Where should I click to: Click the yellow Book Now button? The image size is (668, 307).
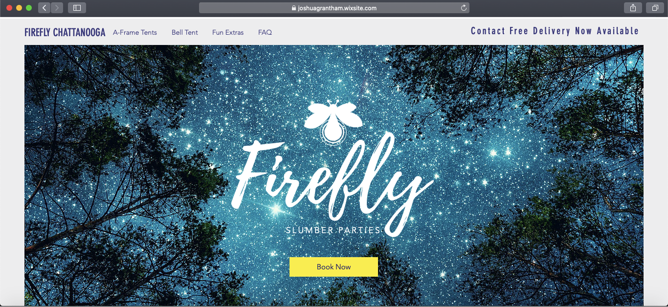[x=334, y=267]
